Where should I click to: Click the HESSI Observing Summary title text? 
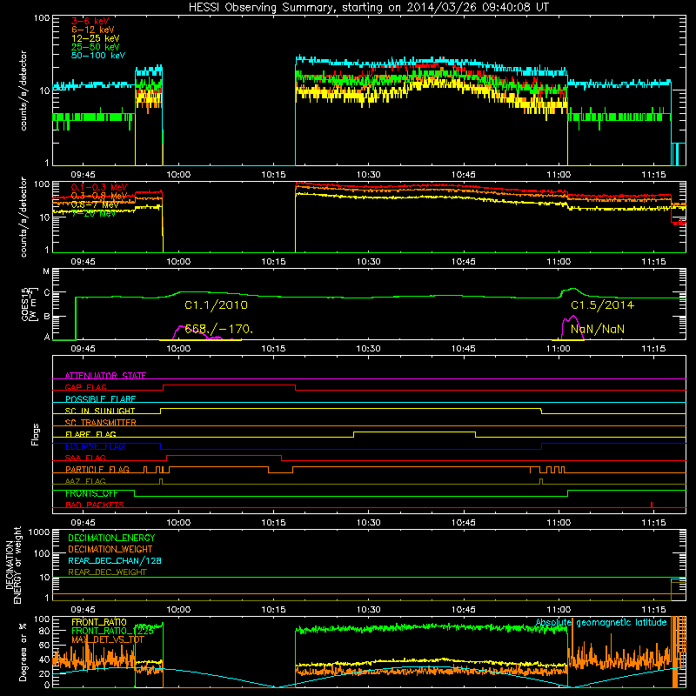click(369, 8)
